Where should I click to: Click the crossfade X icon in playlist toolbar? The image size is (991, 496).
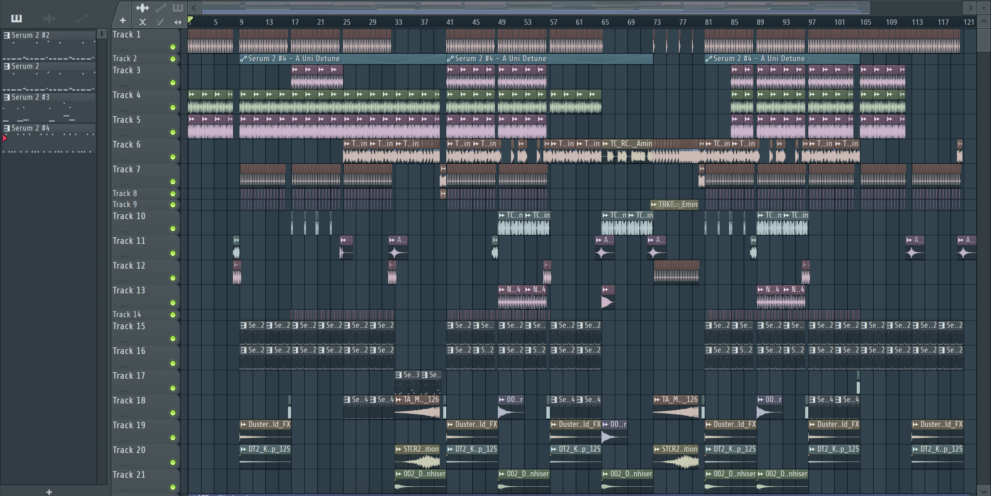[142, 22]
